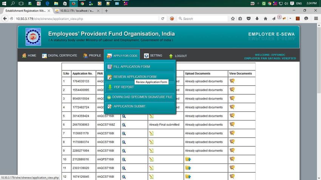Click magnifier view icon for application 3014359424
Screen dimensions: 321x180
pyautogui.click(x=124, y=116)
